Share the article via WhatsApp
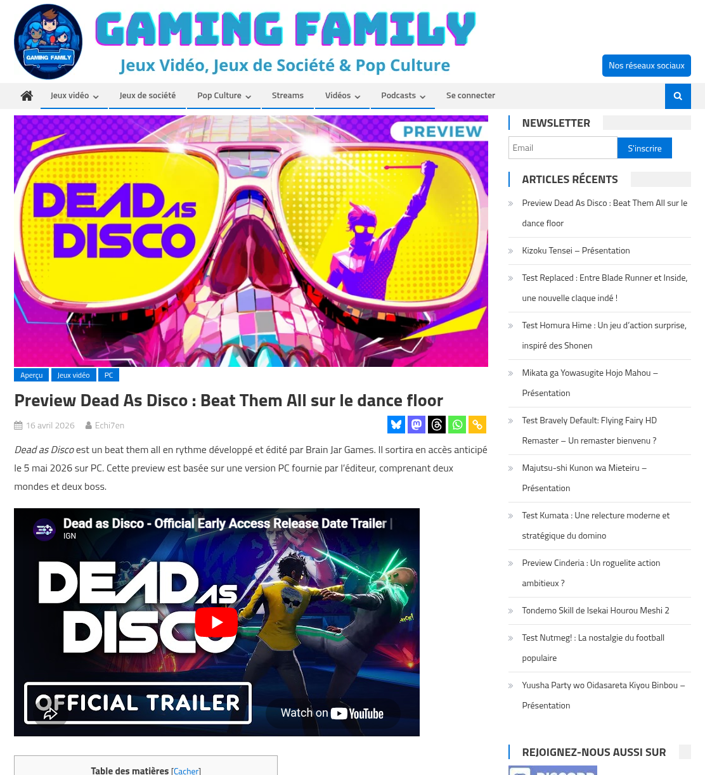Image resolution: width=705 pixels, height=775 pixels. coord(457,425)
